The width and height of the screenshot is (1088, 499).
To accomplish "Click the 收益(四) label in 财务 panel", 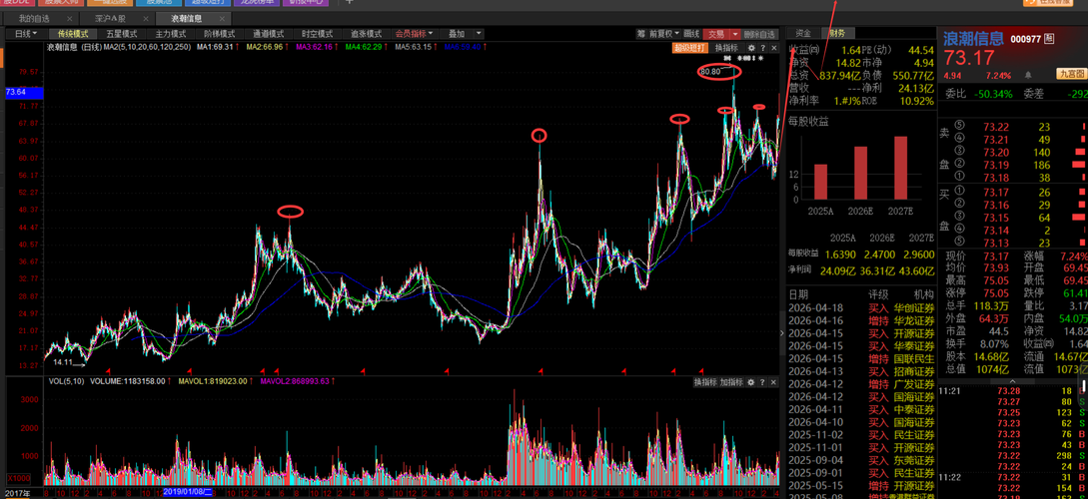I will tap(804, 50).
